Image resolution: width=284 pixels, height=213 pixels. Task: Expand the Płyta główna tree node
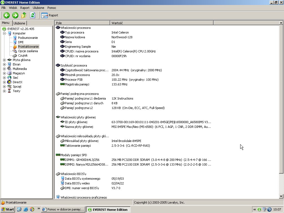[4, 60]
